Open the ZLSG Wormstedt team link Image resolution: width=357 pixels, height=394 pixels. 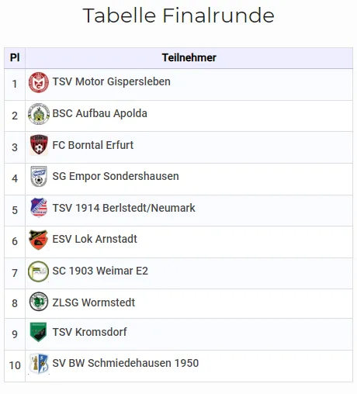(94, 302)
